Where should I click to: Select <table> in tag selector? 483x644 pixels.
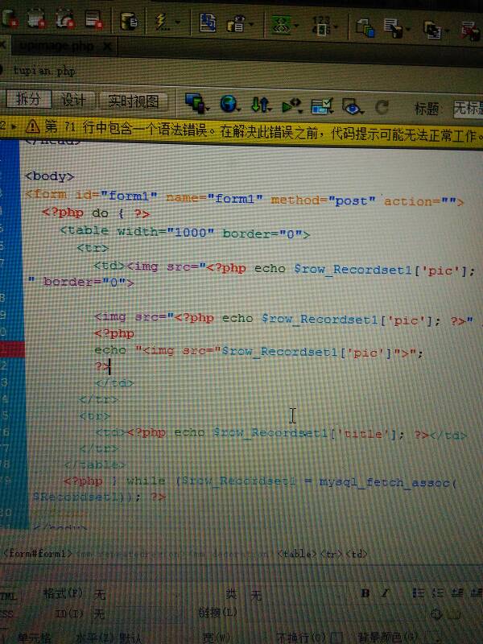click(297, 554)
